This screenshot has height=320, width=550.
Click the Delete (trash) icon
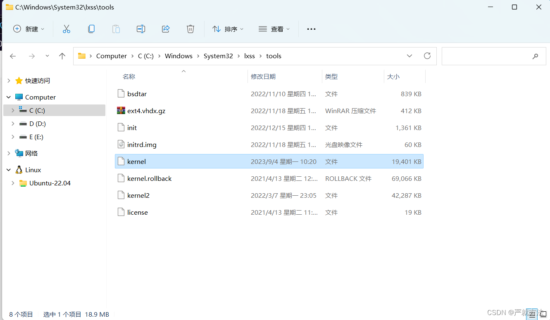point(190,29)
